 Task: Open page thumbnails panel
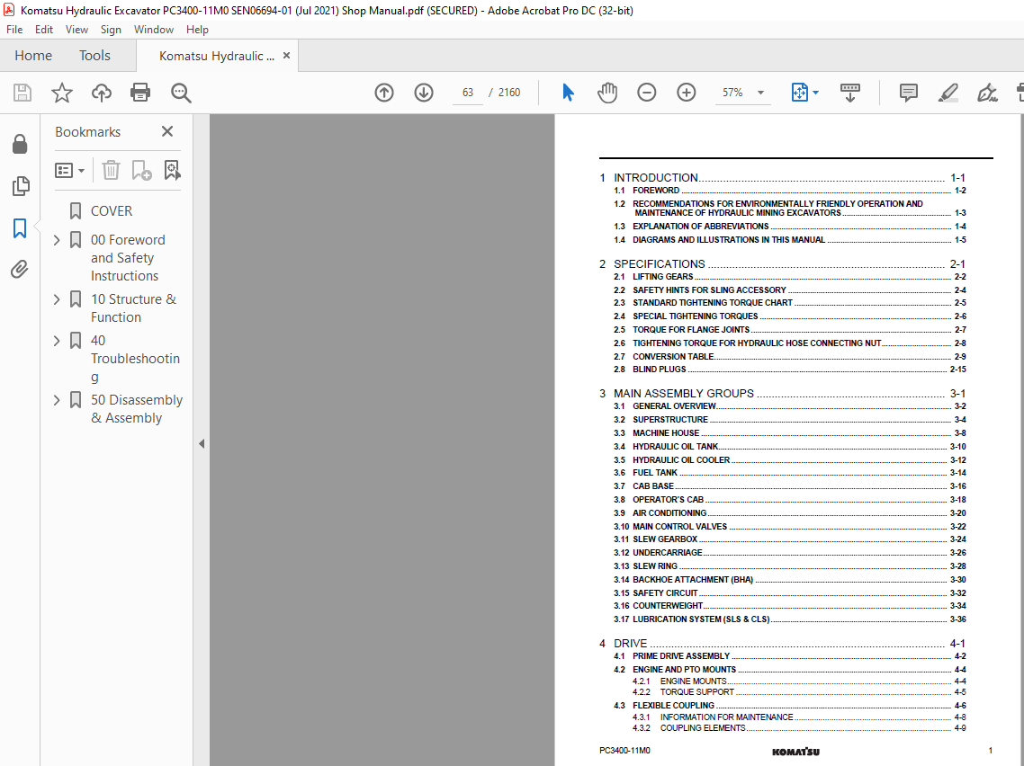pyautogui.click(x=20, y=186)
